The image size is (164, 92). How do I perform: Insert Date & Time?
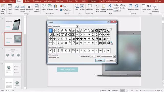click(x=119, y=5)
